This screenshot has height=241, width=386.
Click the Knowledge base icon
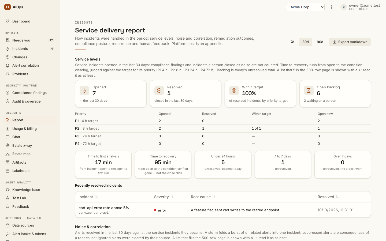[8, 190]
